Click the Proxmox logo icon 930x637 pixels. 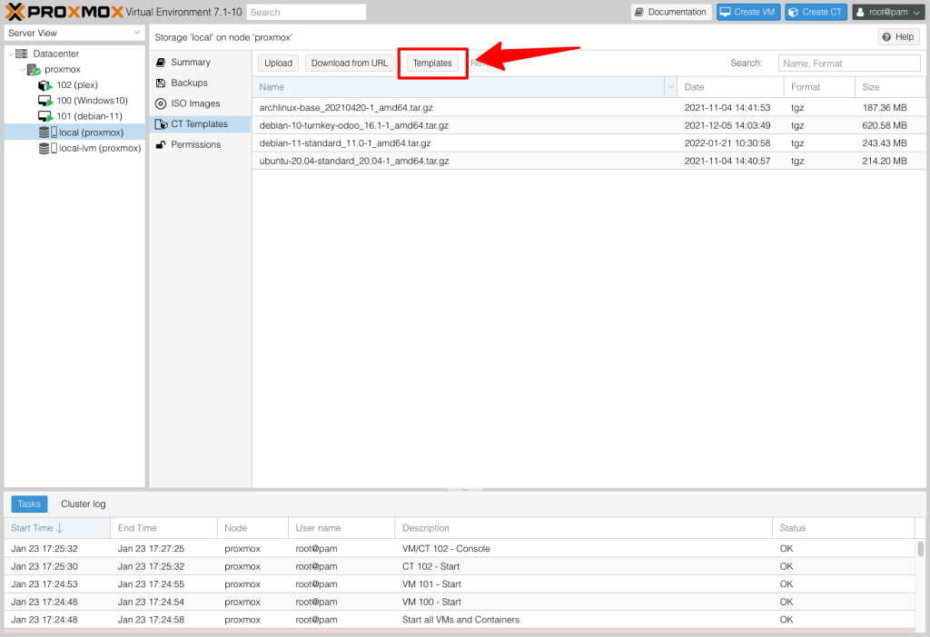(x=15, y=12)
